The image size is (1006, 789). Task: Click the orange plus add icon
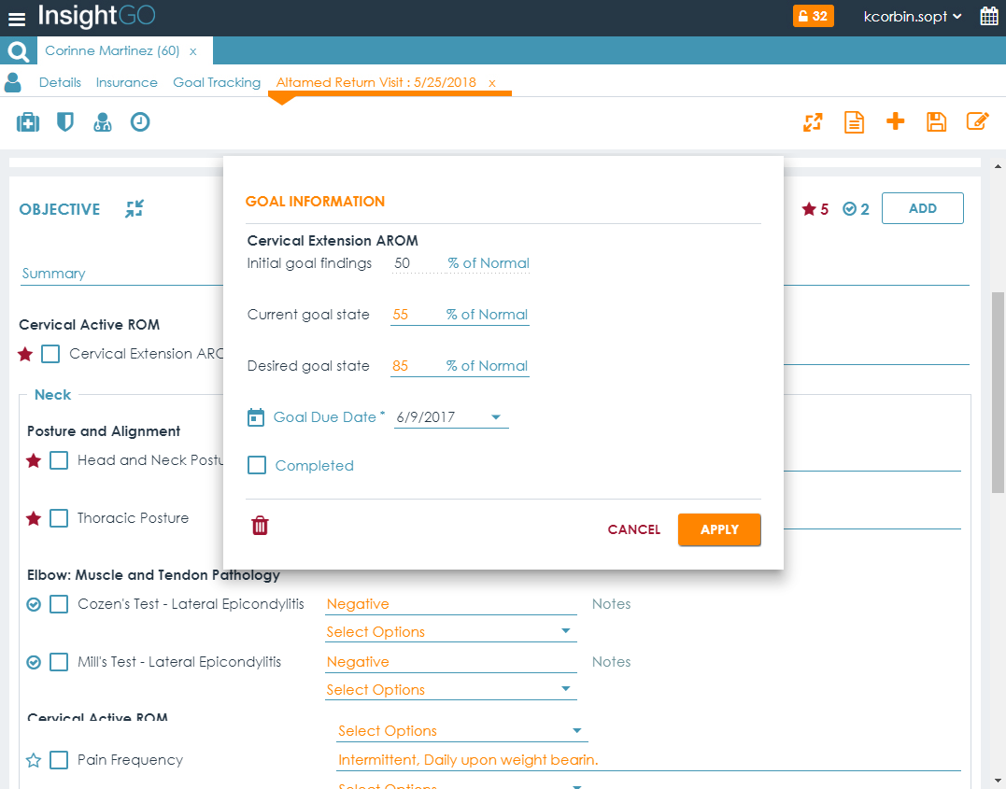895,121
